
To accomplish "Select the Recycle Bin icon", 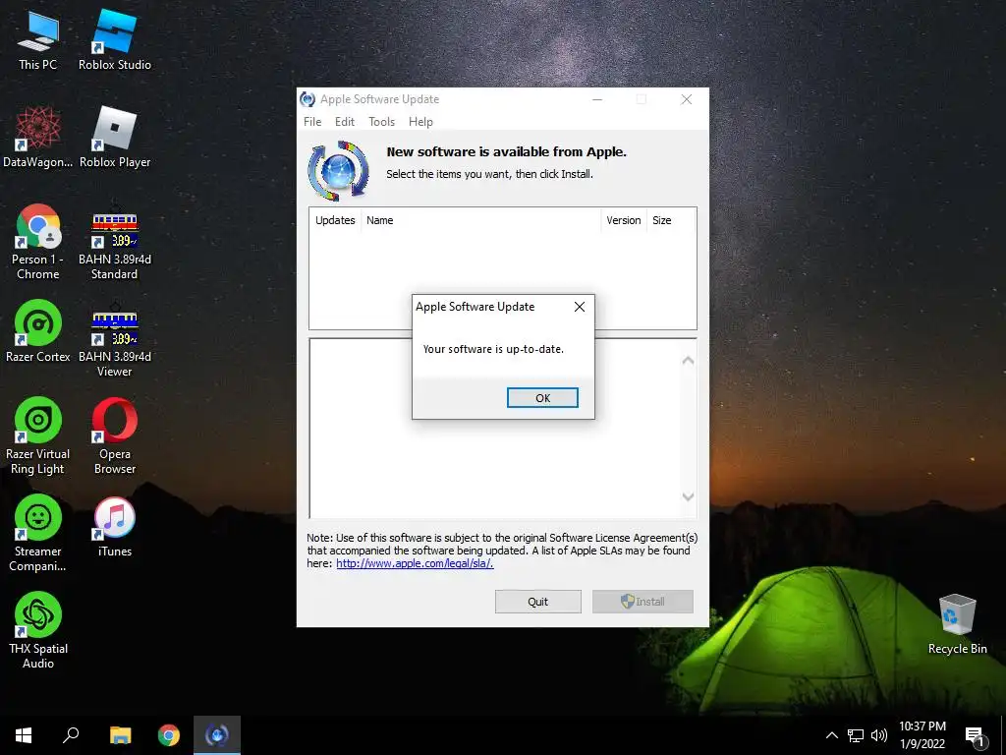I will pos(957,624).
